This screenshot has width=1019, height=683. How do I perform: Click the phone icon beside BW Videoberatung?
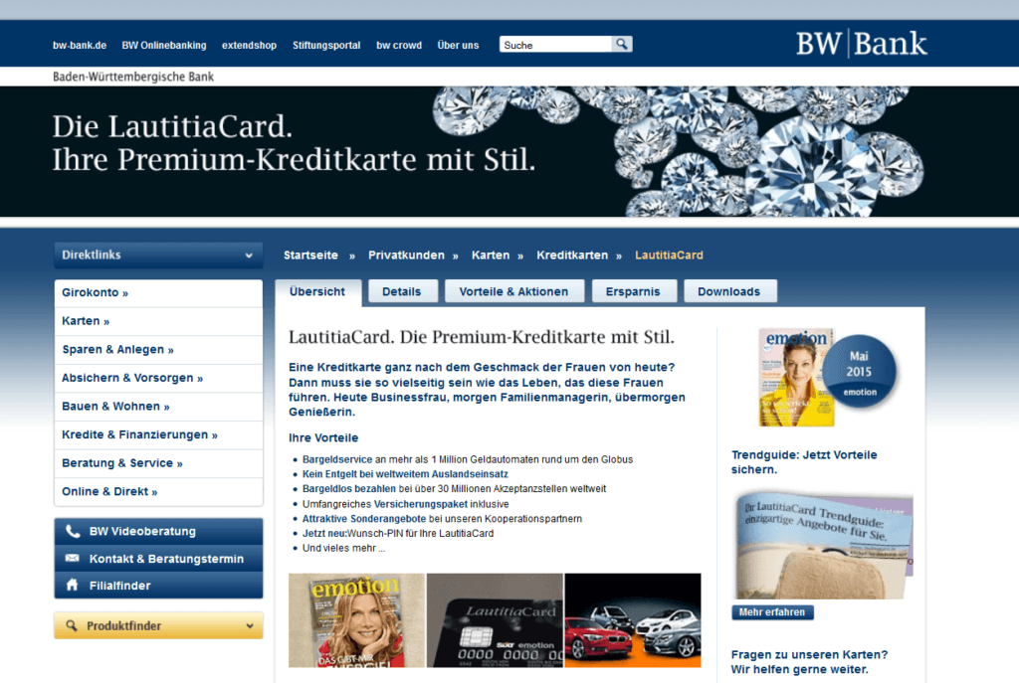coord(72,531)
